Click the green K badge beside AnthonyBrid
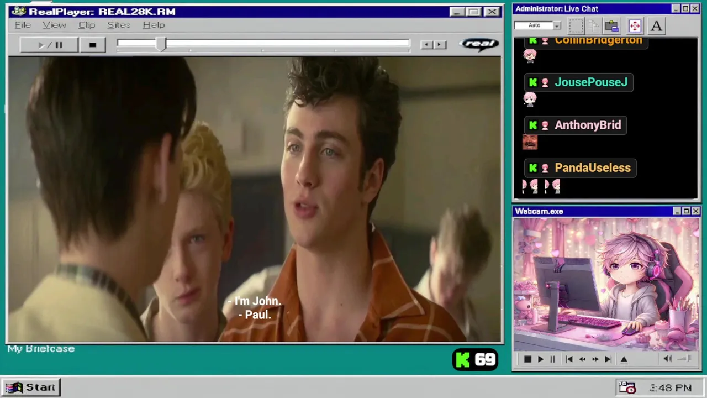The height and width of the screenshot is (398, 707). point(533,125)
